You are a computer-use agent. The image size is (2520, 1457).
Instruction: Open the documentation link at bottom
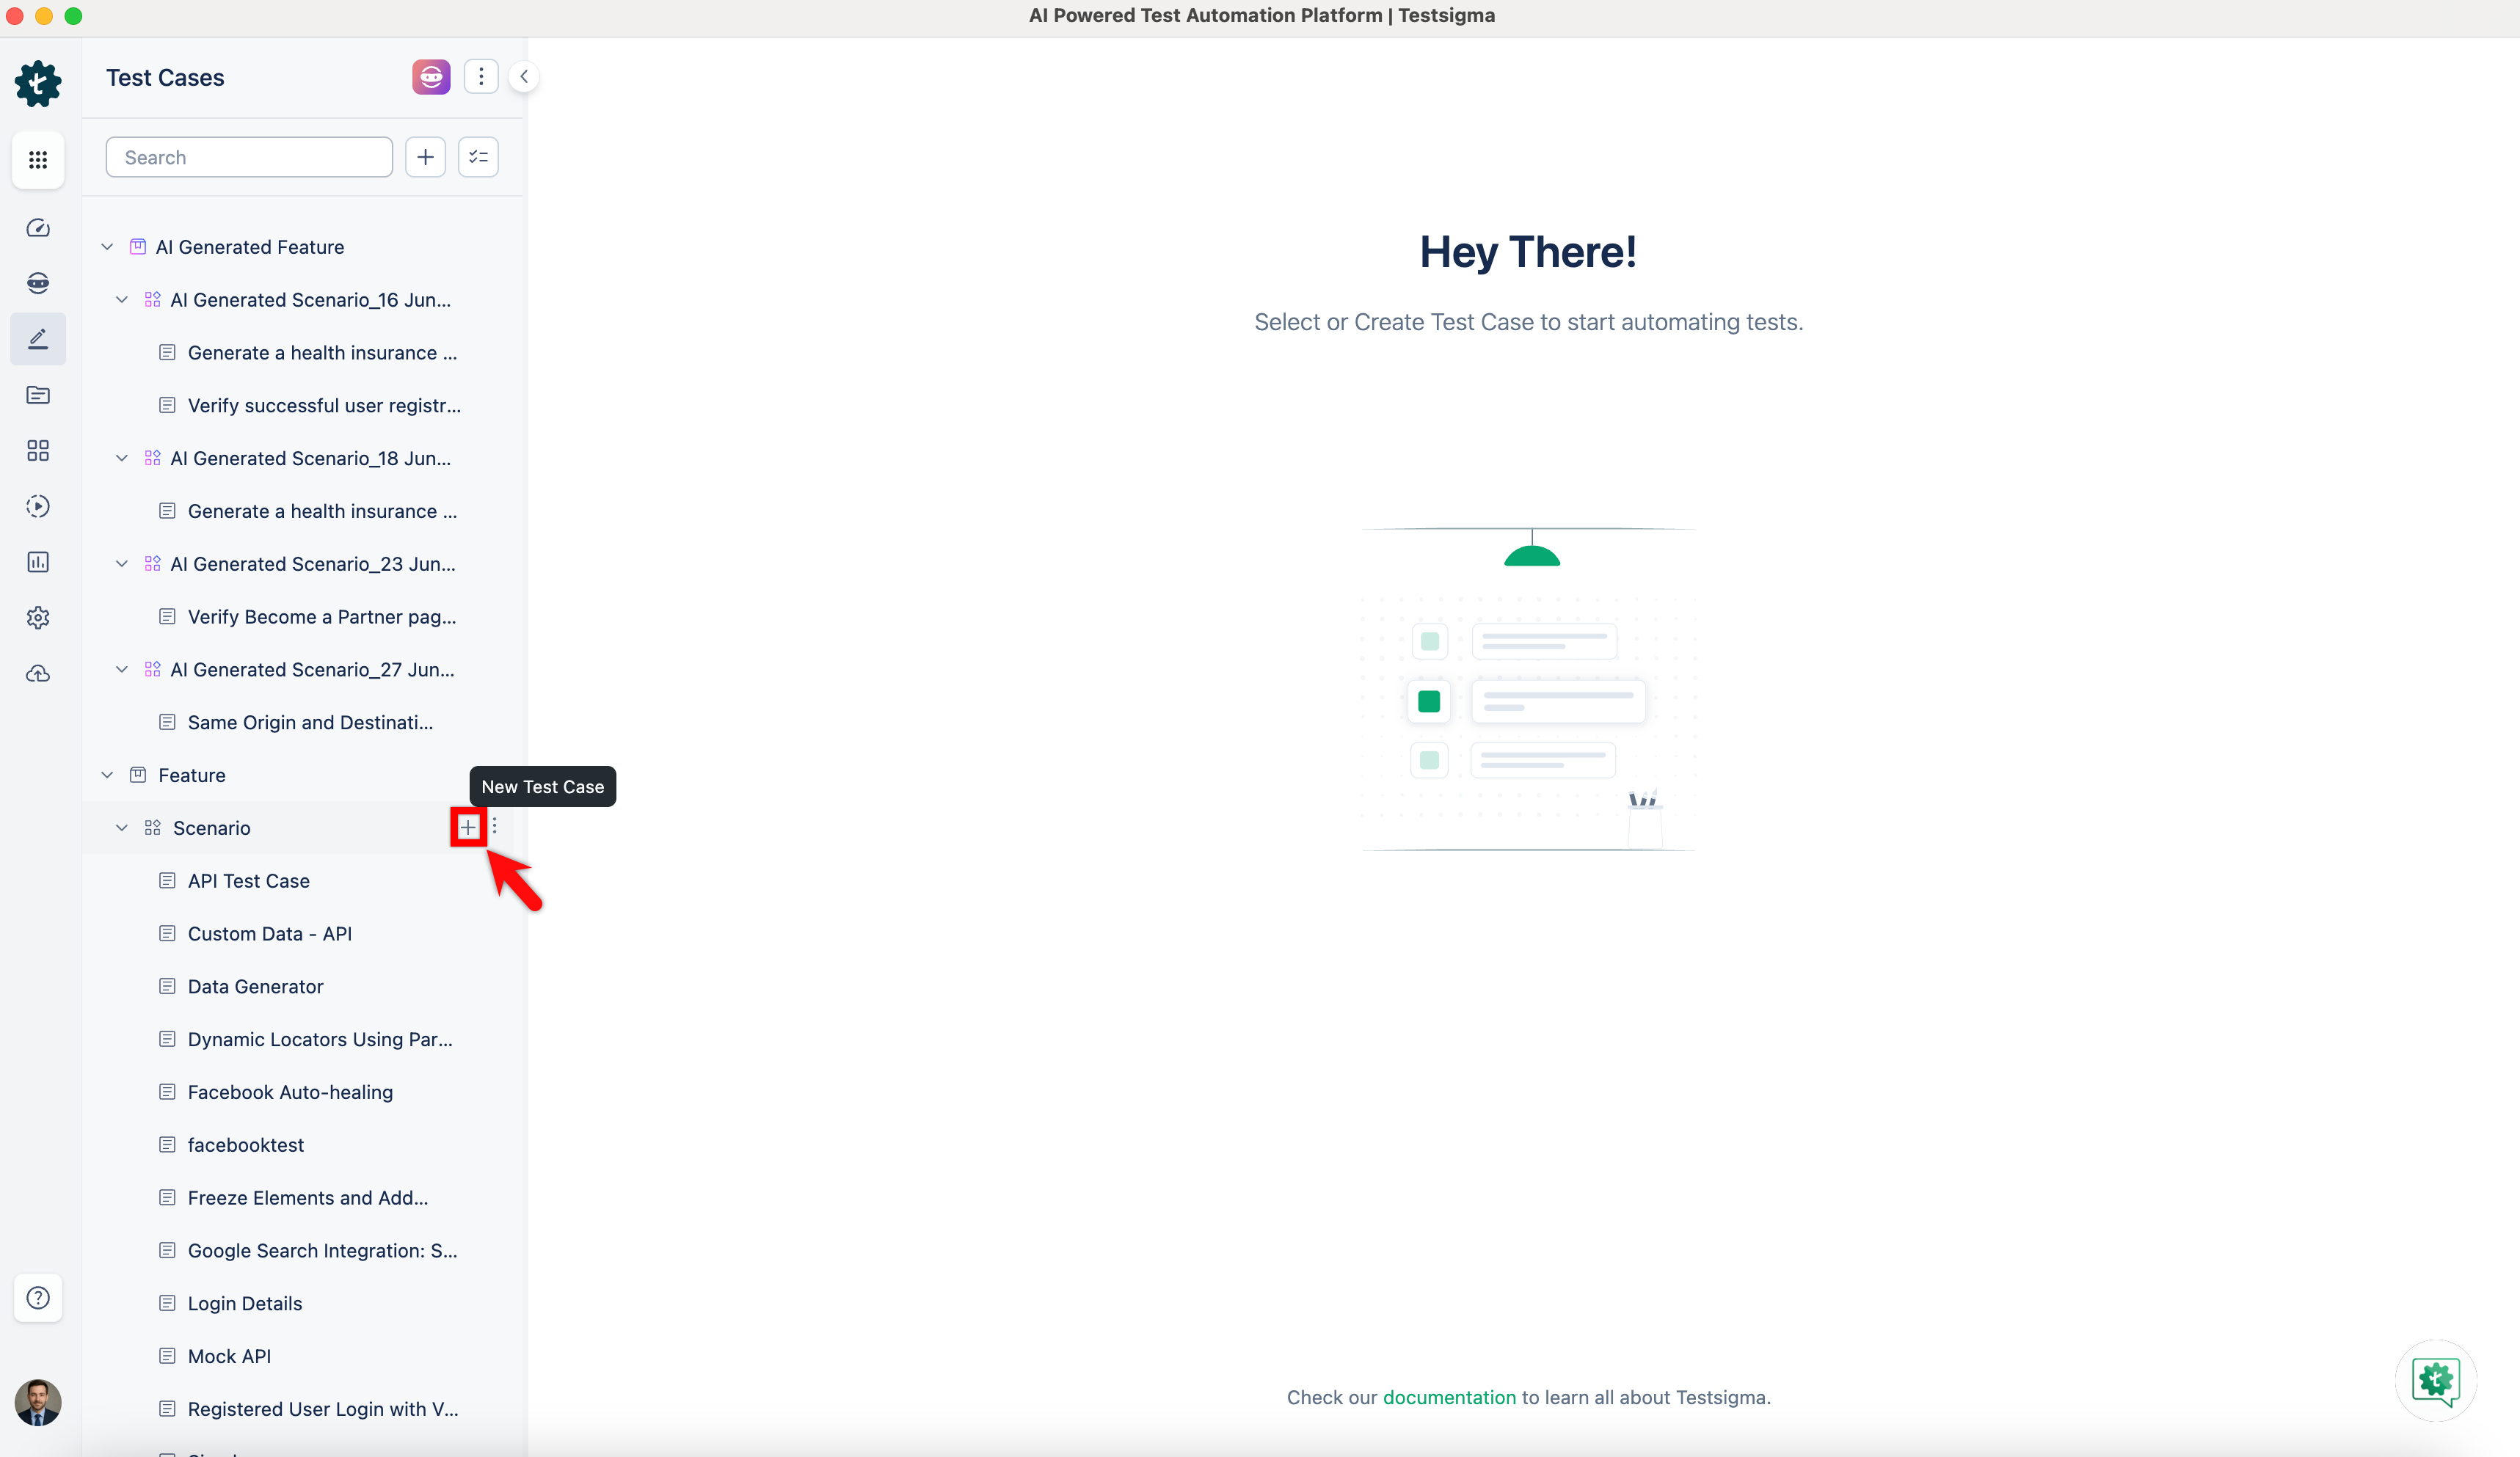[1449, 1397]
